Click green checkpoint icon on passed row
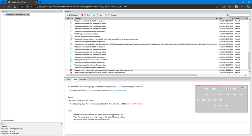The height and width of the screenshot is (136, 252). click(71, 60)
